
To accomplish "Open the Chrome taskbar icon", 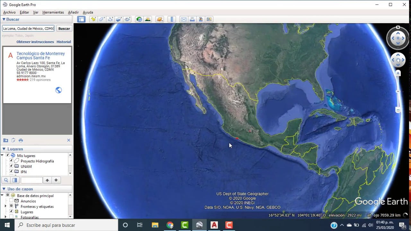I will [x=170, y=225].
